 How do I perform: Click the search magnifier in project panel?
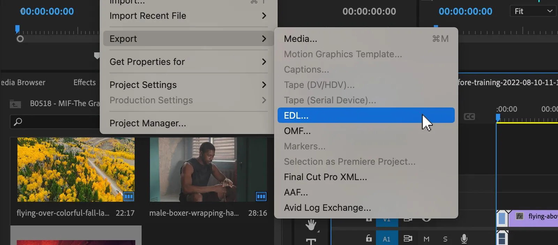pyautogui.click(x=18, y=122)
